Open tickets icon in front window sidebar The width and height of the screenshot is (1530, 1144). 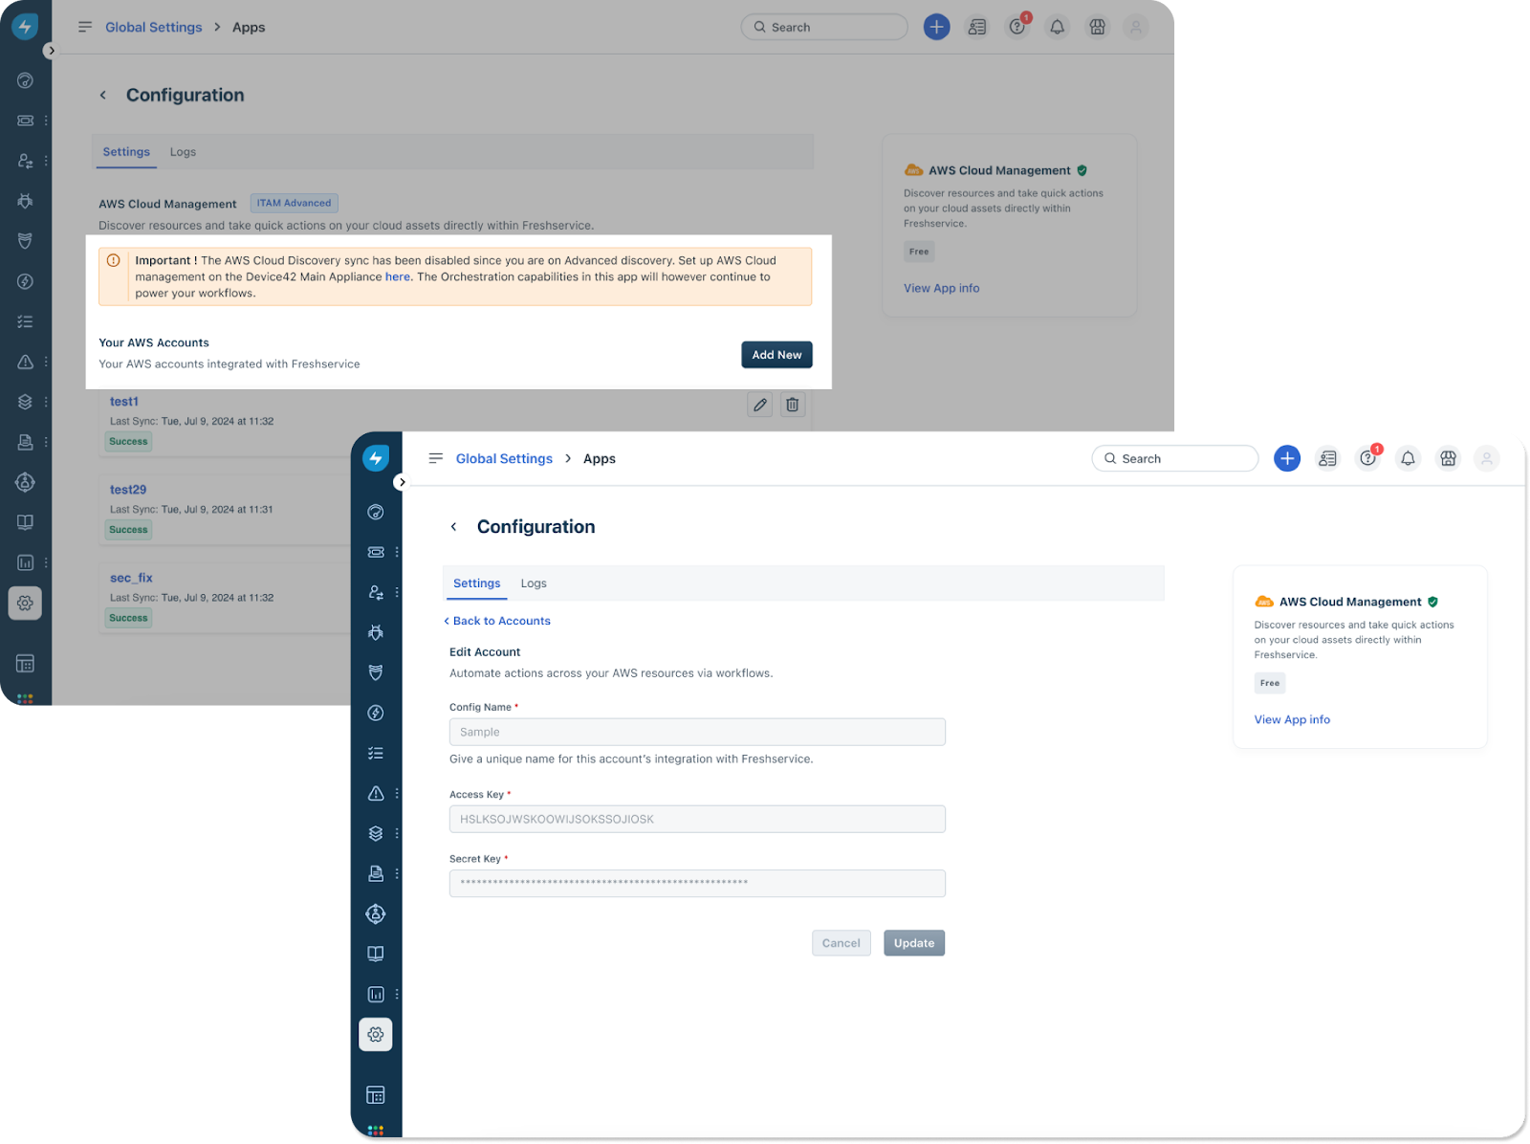tap(376, 552)
